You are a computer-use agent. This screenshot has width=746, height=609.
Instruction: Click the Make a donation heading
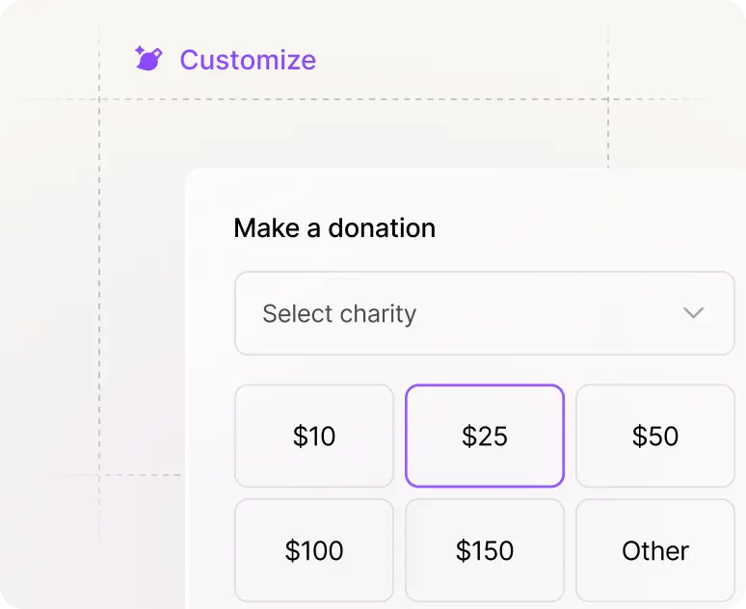coord(334,228)
